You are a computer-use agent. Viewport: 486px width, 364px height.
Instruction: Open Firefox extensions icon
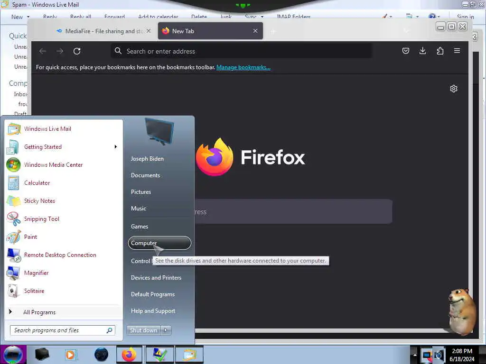click(440, 51)
